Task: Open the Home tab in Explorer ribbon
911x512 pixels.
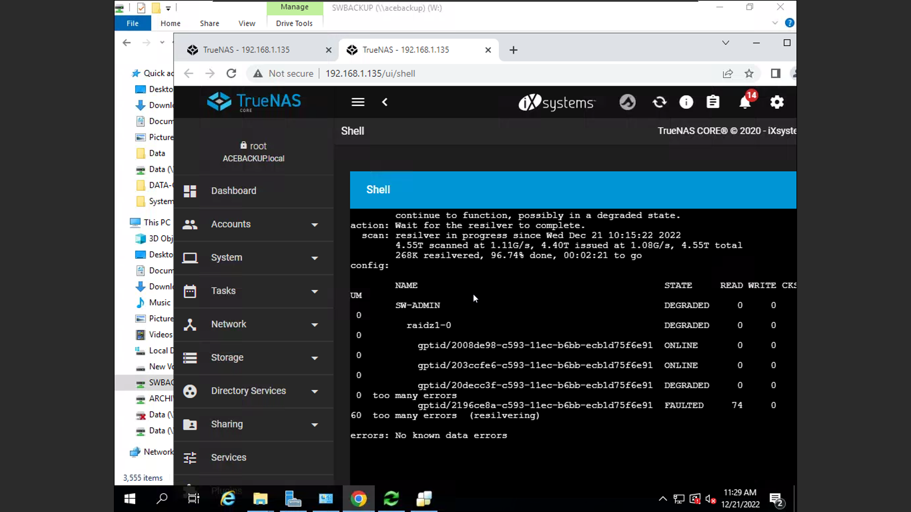Action: pyautogui.click(x=170, y=23)
